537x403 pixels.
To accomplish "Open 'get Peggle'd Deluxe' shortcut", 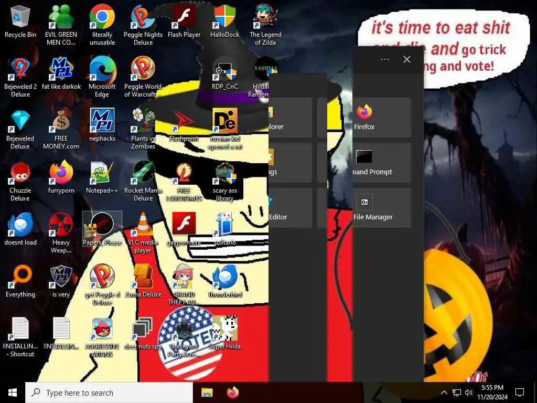I will tap(102, 285).
